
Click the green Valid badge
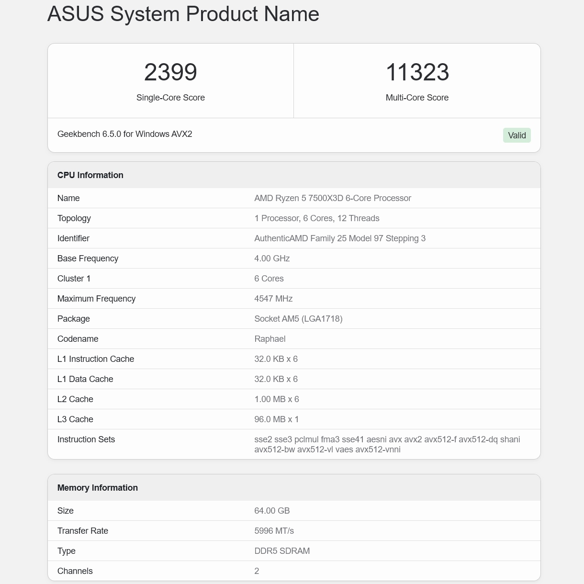pos(517,135)
